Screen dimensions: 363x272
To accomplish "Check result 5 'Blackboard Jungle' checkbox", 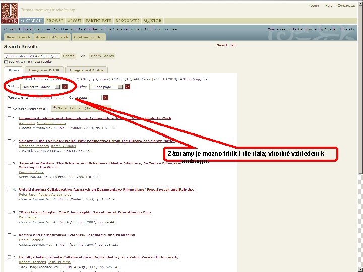I will (9, 212).
